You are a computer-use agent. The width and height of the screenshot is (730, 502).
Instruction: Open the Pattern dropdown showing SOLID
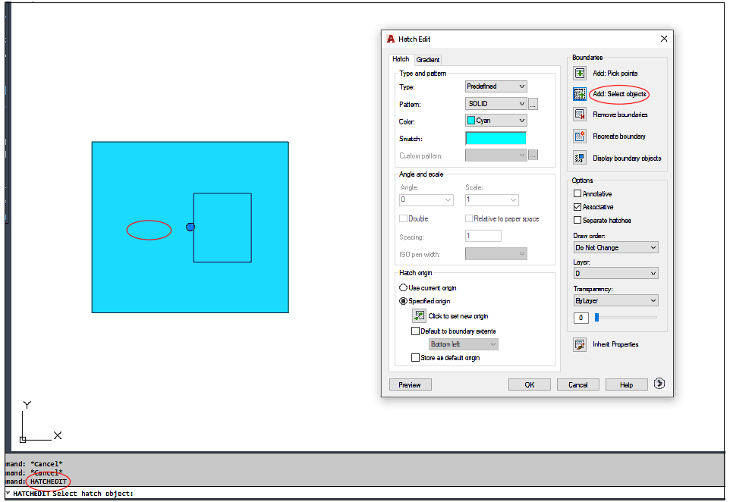point(496,104)
